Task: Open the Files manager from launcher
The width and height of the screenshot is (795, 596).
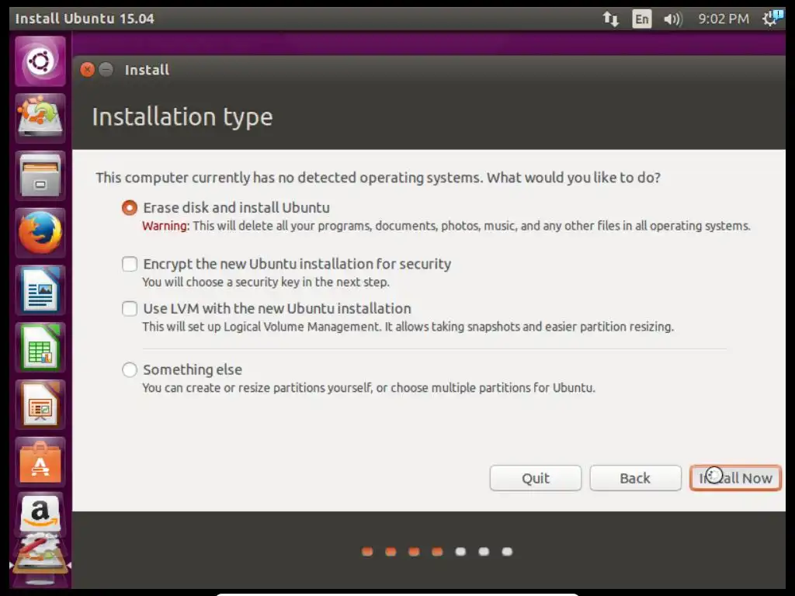Action: coord(40,175)
